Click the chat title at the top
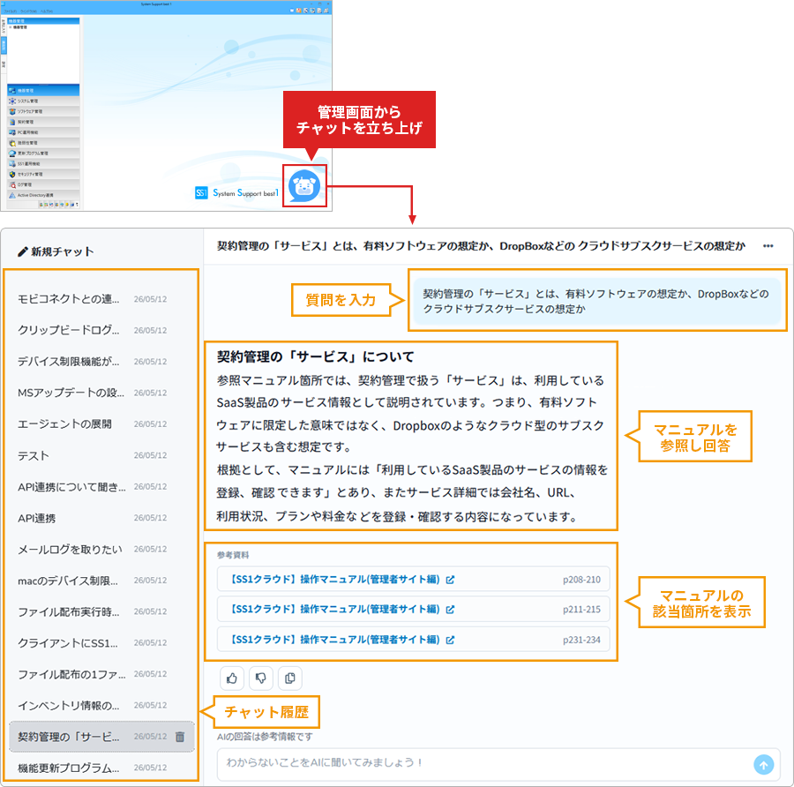The height and width of the screenshot is (787, 794). tap(481, 246)
